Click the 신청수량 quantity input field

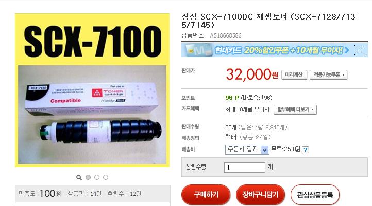click(245, 167)
